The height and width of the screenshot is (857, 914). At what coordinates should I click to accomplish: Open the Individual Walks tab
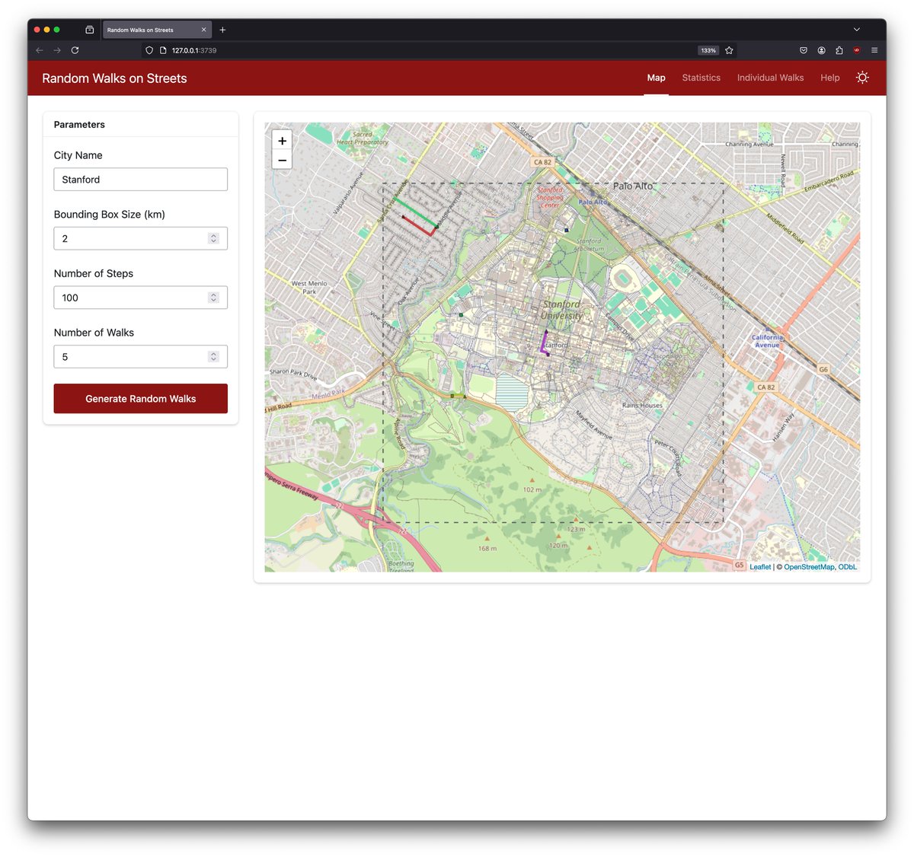click(x=770, y=78)
